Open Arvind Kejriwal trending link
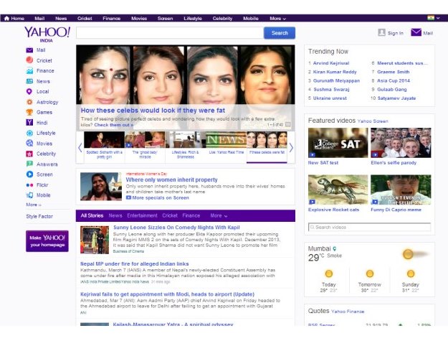The image size is (448, 341). coord(331,63)
